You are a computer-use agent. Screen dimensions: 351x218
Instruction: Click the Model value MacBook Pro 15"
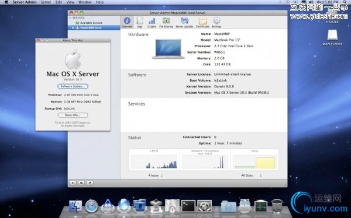point(227,40)
